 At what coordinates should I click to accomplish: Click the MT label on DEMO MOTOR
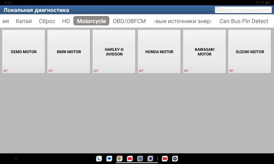coord(5,71)
